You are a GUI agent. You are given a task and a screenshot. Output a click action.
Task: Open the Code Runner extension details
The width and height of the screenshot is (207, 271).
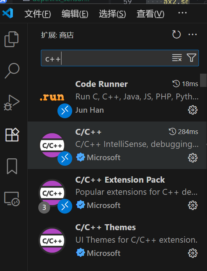click(117, 98)
